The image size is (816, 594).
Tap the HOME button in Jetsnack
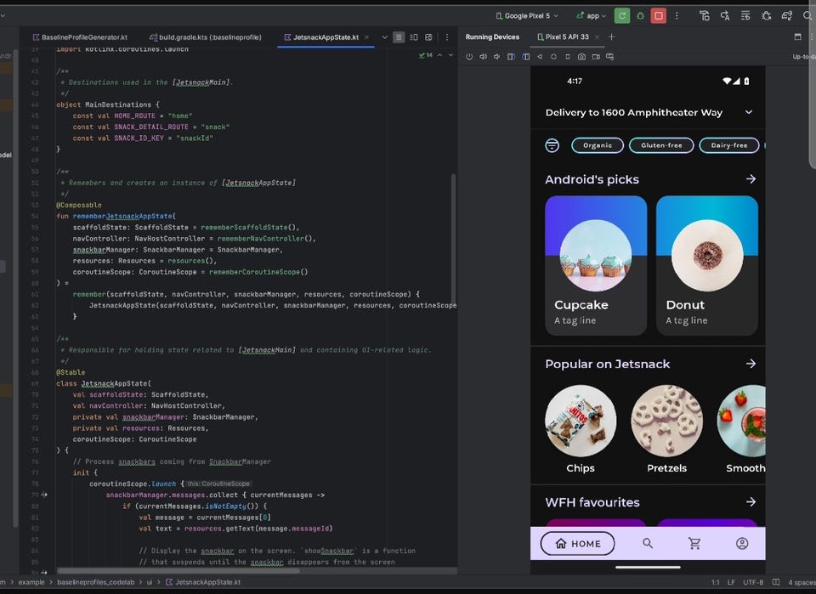tap(578, 543)
